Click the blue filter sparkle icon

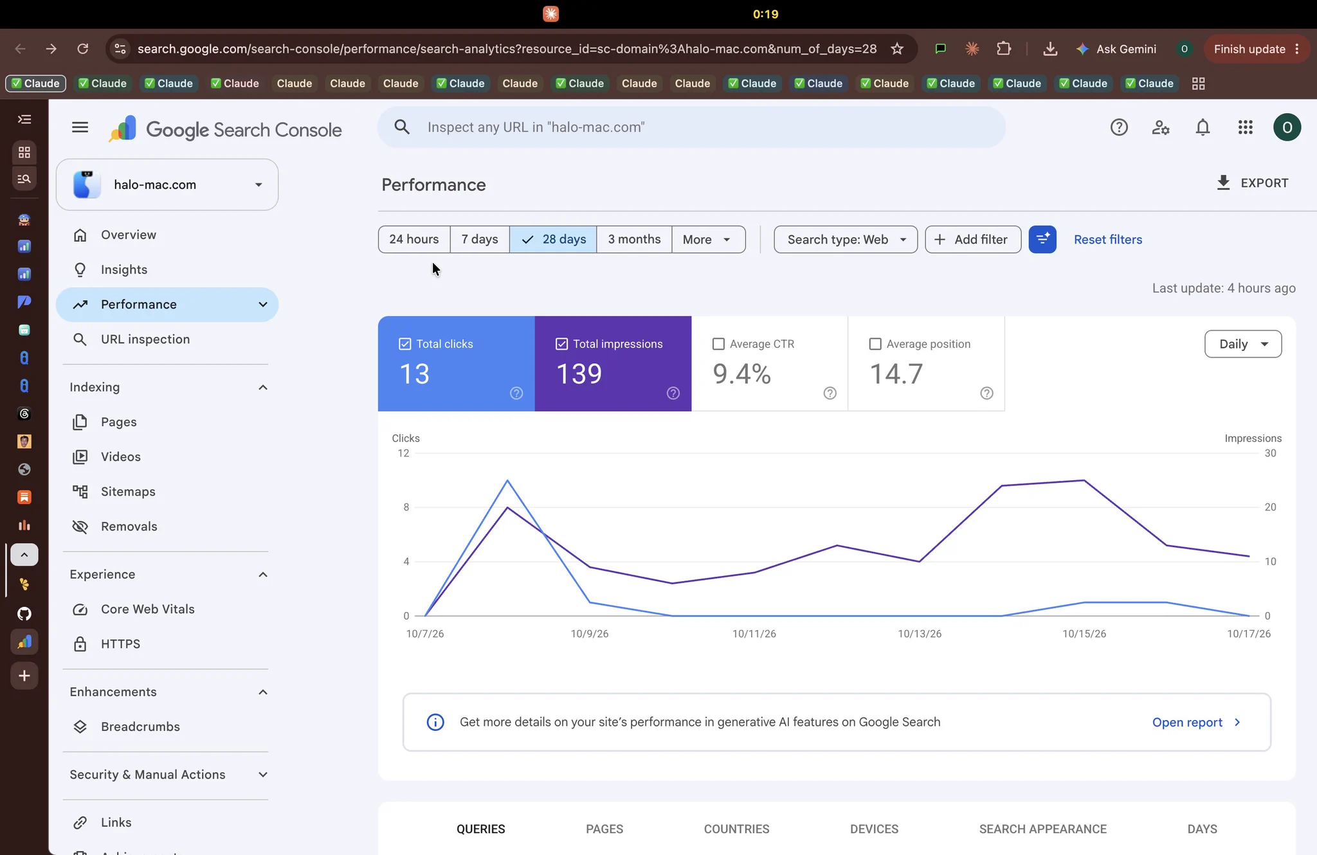[1042, 239]
